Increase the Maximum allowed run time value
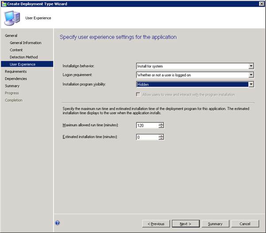The height and width of the screenshot is (233, 266). click(161, 124)
